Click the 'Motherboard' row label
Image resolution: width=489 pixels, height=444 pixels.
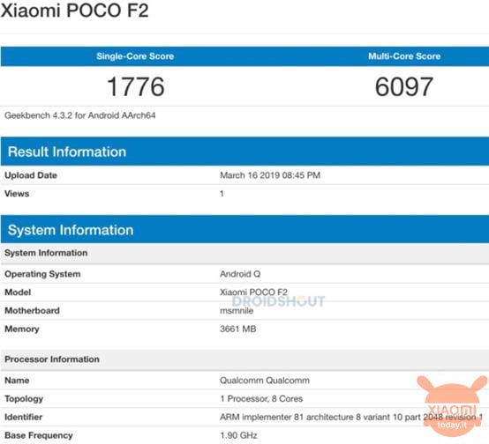click(x=32, y=311)
